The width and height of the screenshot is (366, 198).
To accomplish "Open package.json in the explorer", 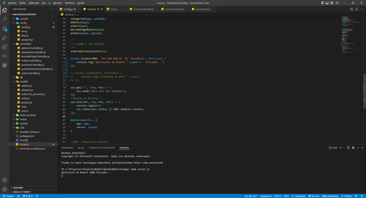I will click(x=33, y=136).
